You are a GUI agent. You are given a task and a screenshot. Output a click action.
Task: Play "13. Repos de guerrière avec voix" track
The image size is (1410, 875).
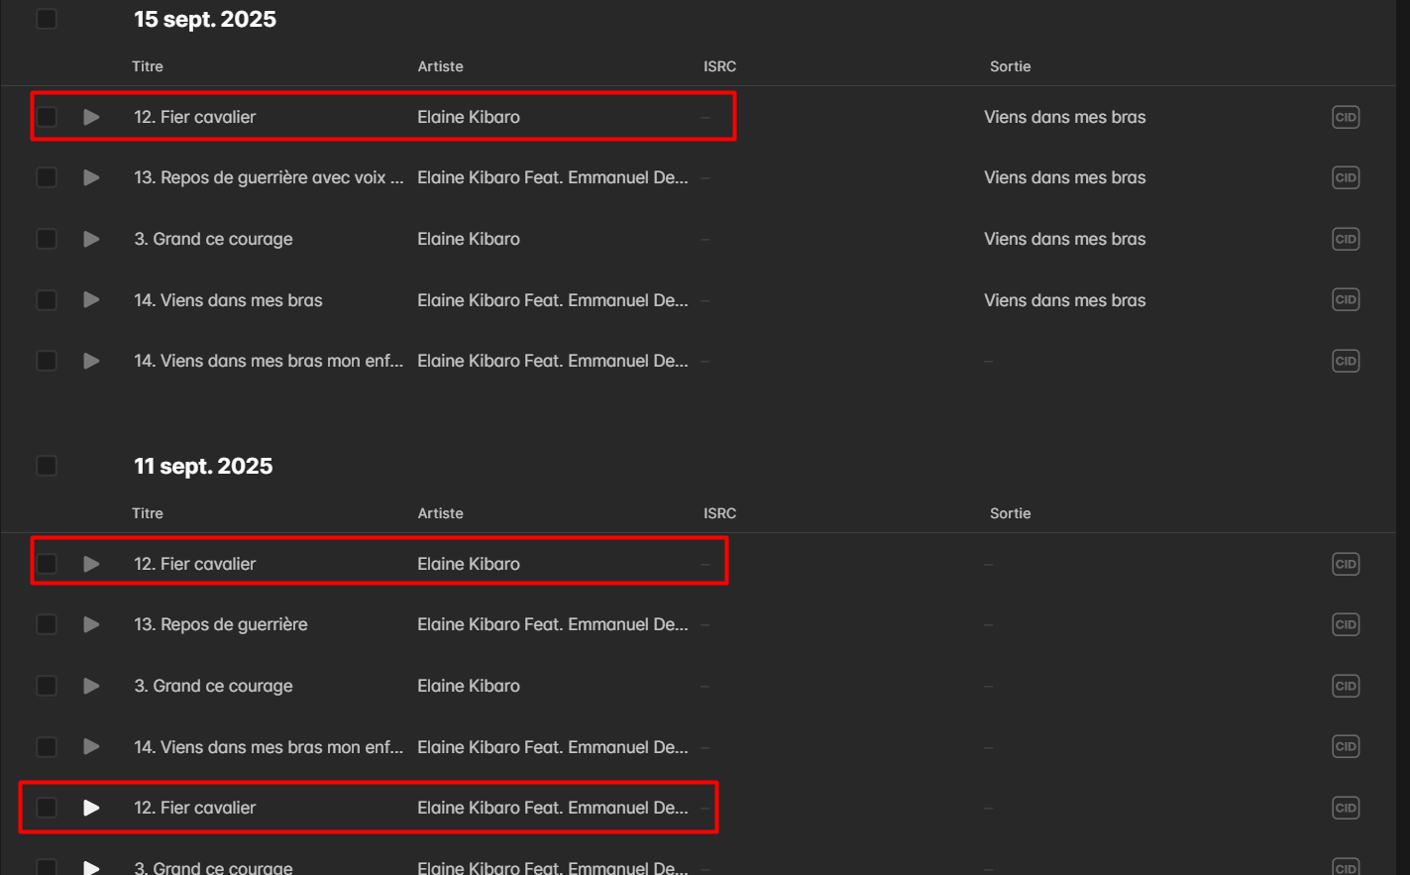point(91,178)
